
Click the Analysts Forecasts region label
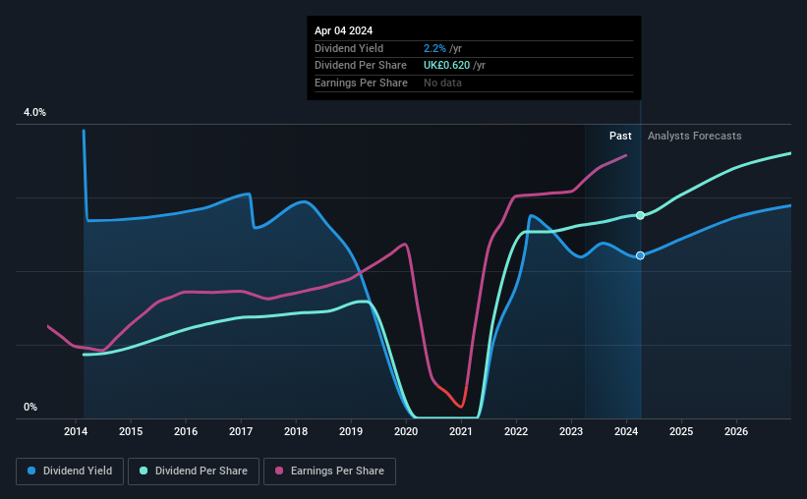[694, 136]
